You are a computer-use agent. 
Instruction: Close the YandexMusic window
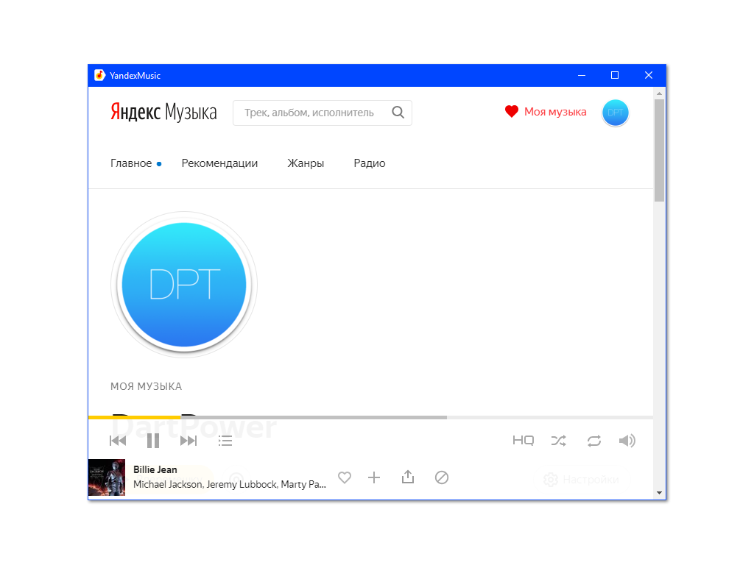649,76
